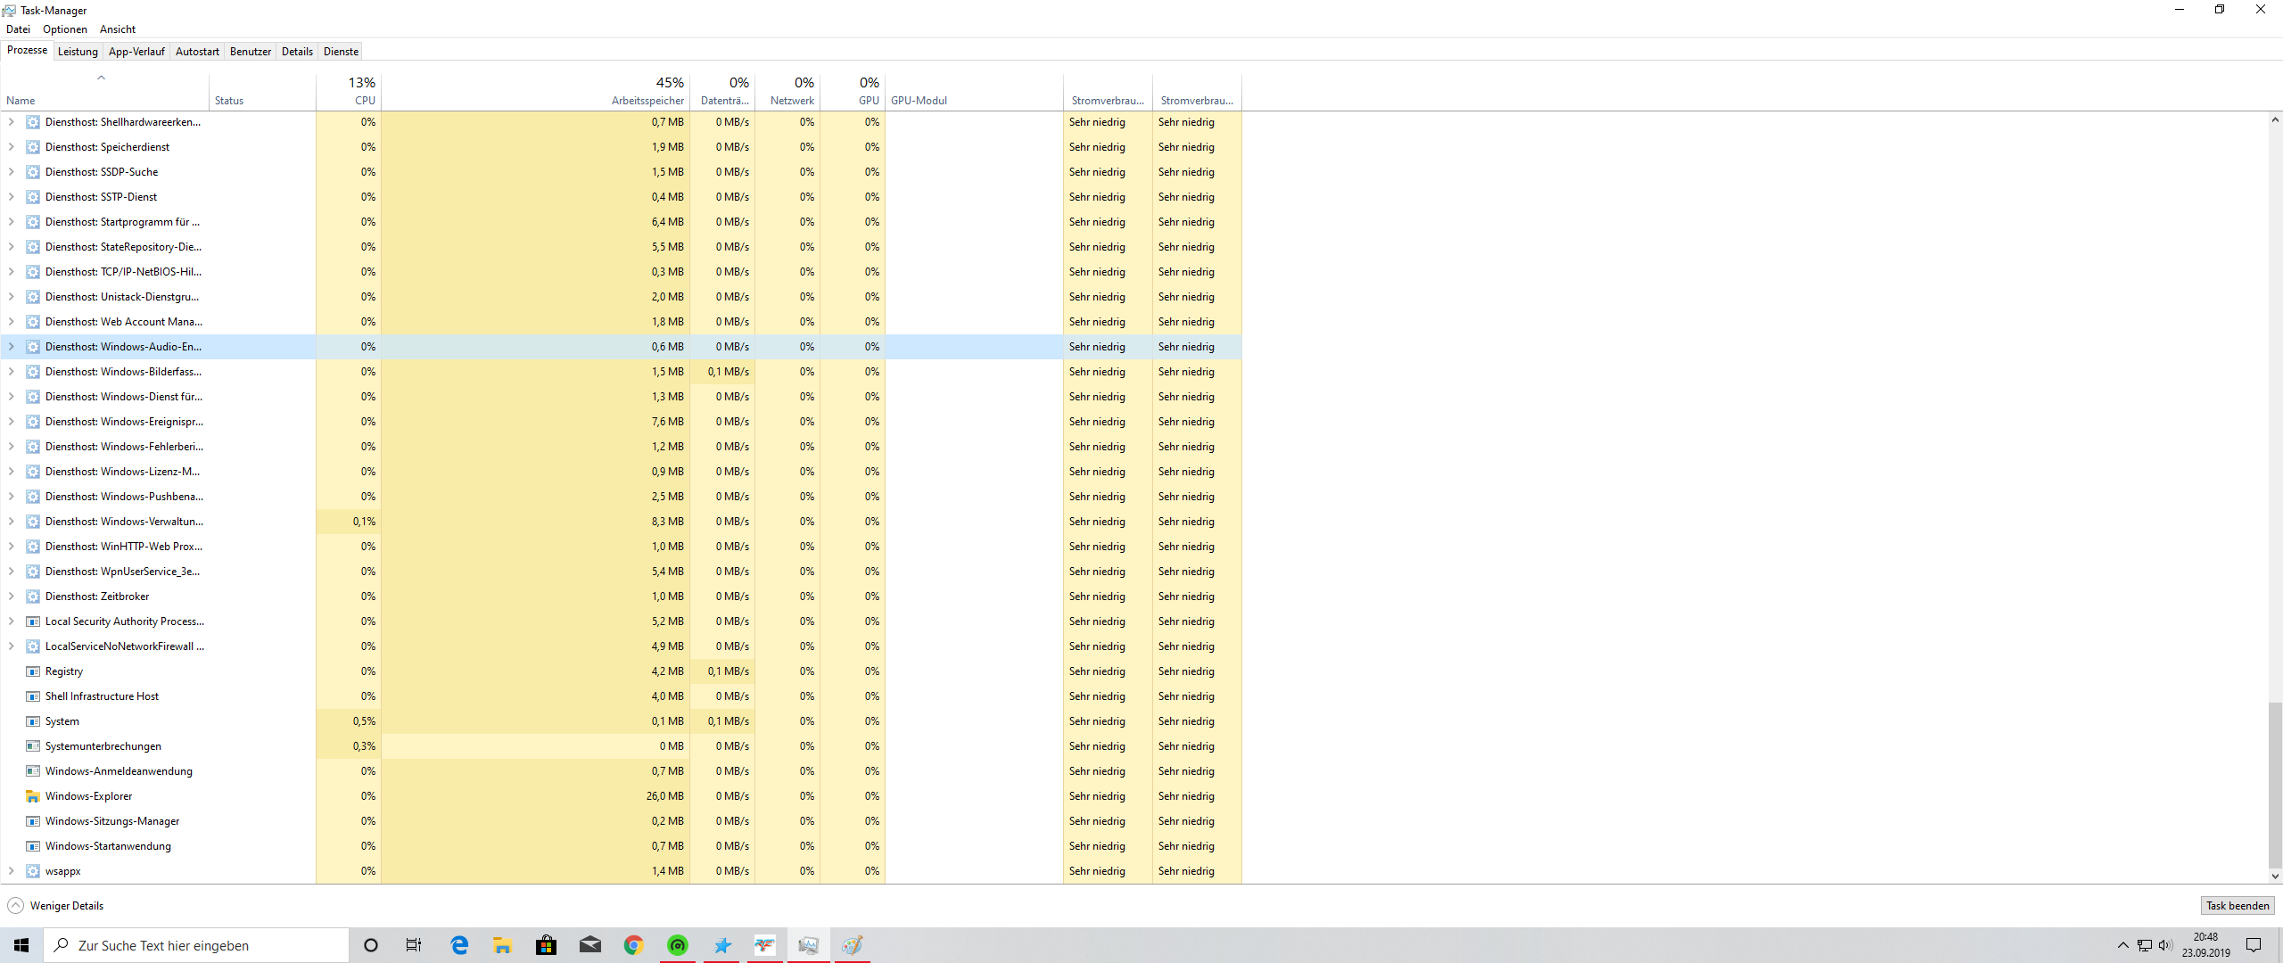This screenshot has height=963, width=2283.
Task: Sort processes by Arbeitsspeicher column header
Action: click(647, 100)
